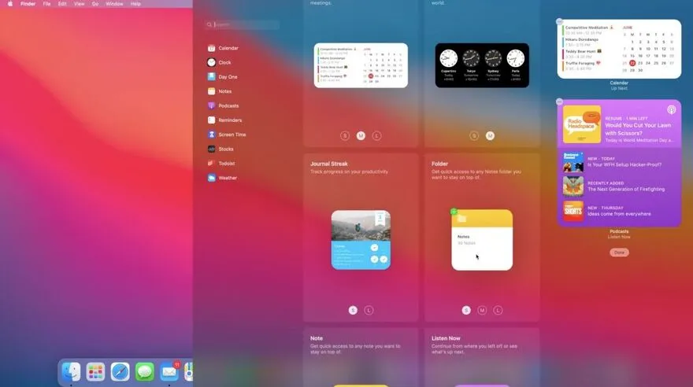Click Done to finish editing widgets
This screenshot has height=387, width=693.
coord(619,252)
